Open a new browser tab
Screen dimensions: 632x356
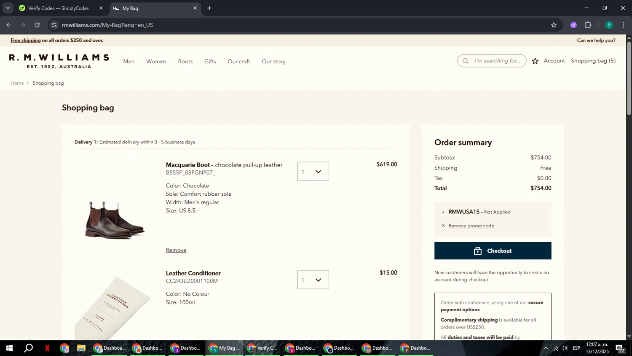tap(209, 8)
